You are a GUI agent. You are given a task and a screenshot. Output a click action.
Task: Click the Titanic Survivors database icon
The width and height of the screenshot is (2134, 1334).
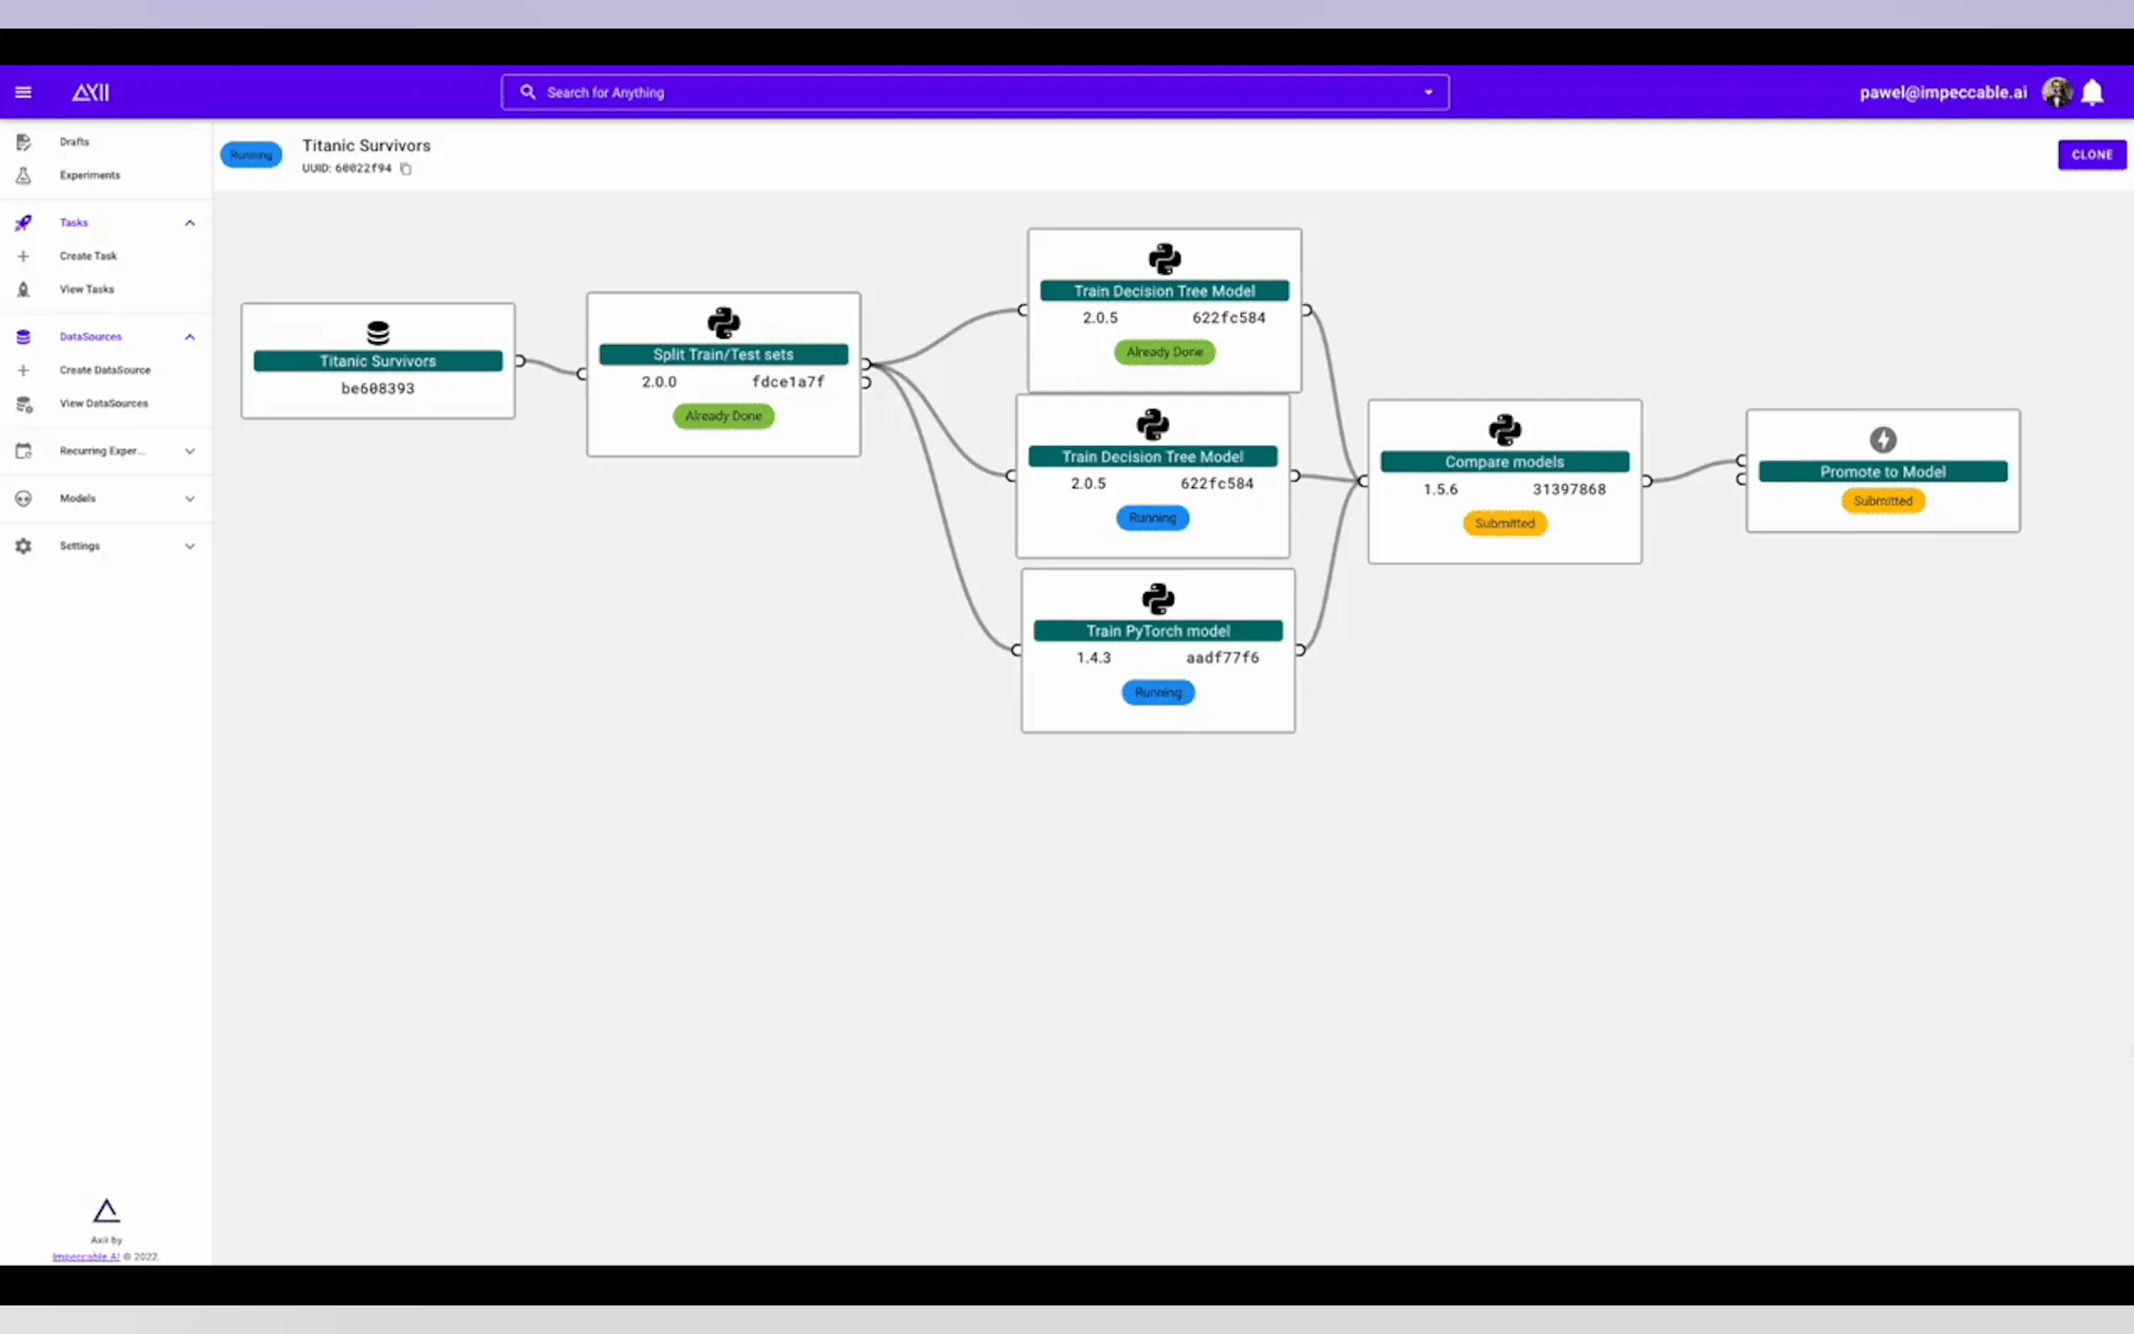pos(377,333)
